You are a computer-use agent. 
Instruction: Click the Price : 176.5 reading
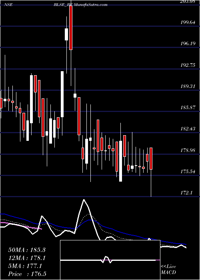(x=27, y=274)
